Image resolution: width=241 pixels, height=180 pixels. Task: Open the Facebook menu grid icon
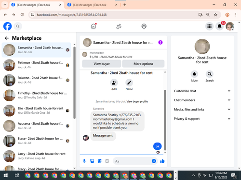coord(209,26)
